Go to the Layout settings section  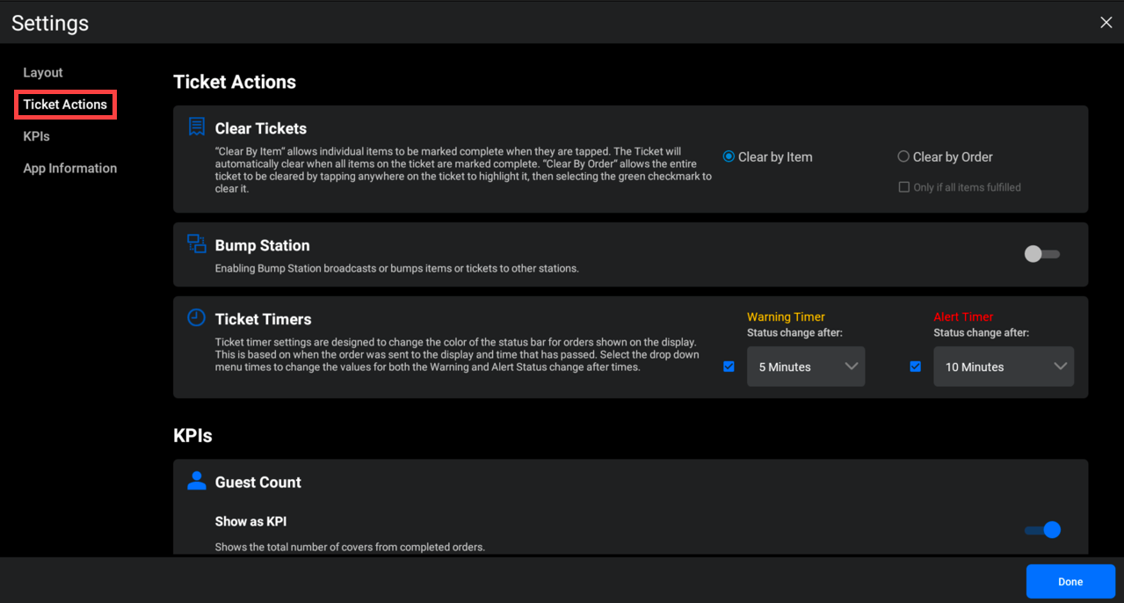pos(43,73)
